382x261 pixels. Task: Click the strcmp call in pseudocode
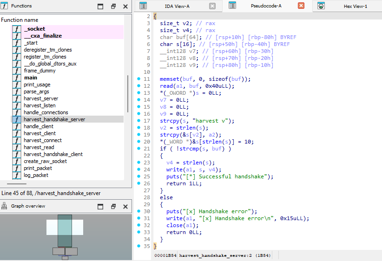tap(188, 149)
